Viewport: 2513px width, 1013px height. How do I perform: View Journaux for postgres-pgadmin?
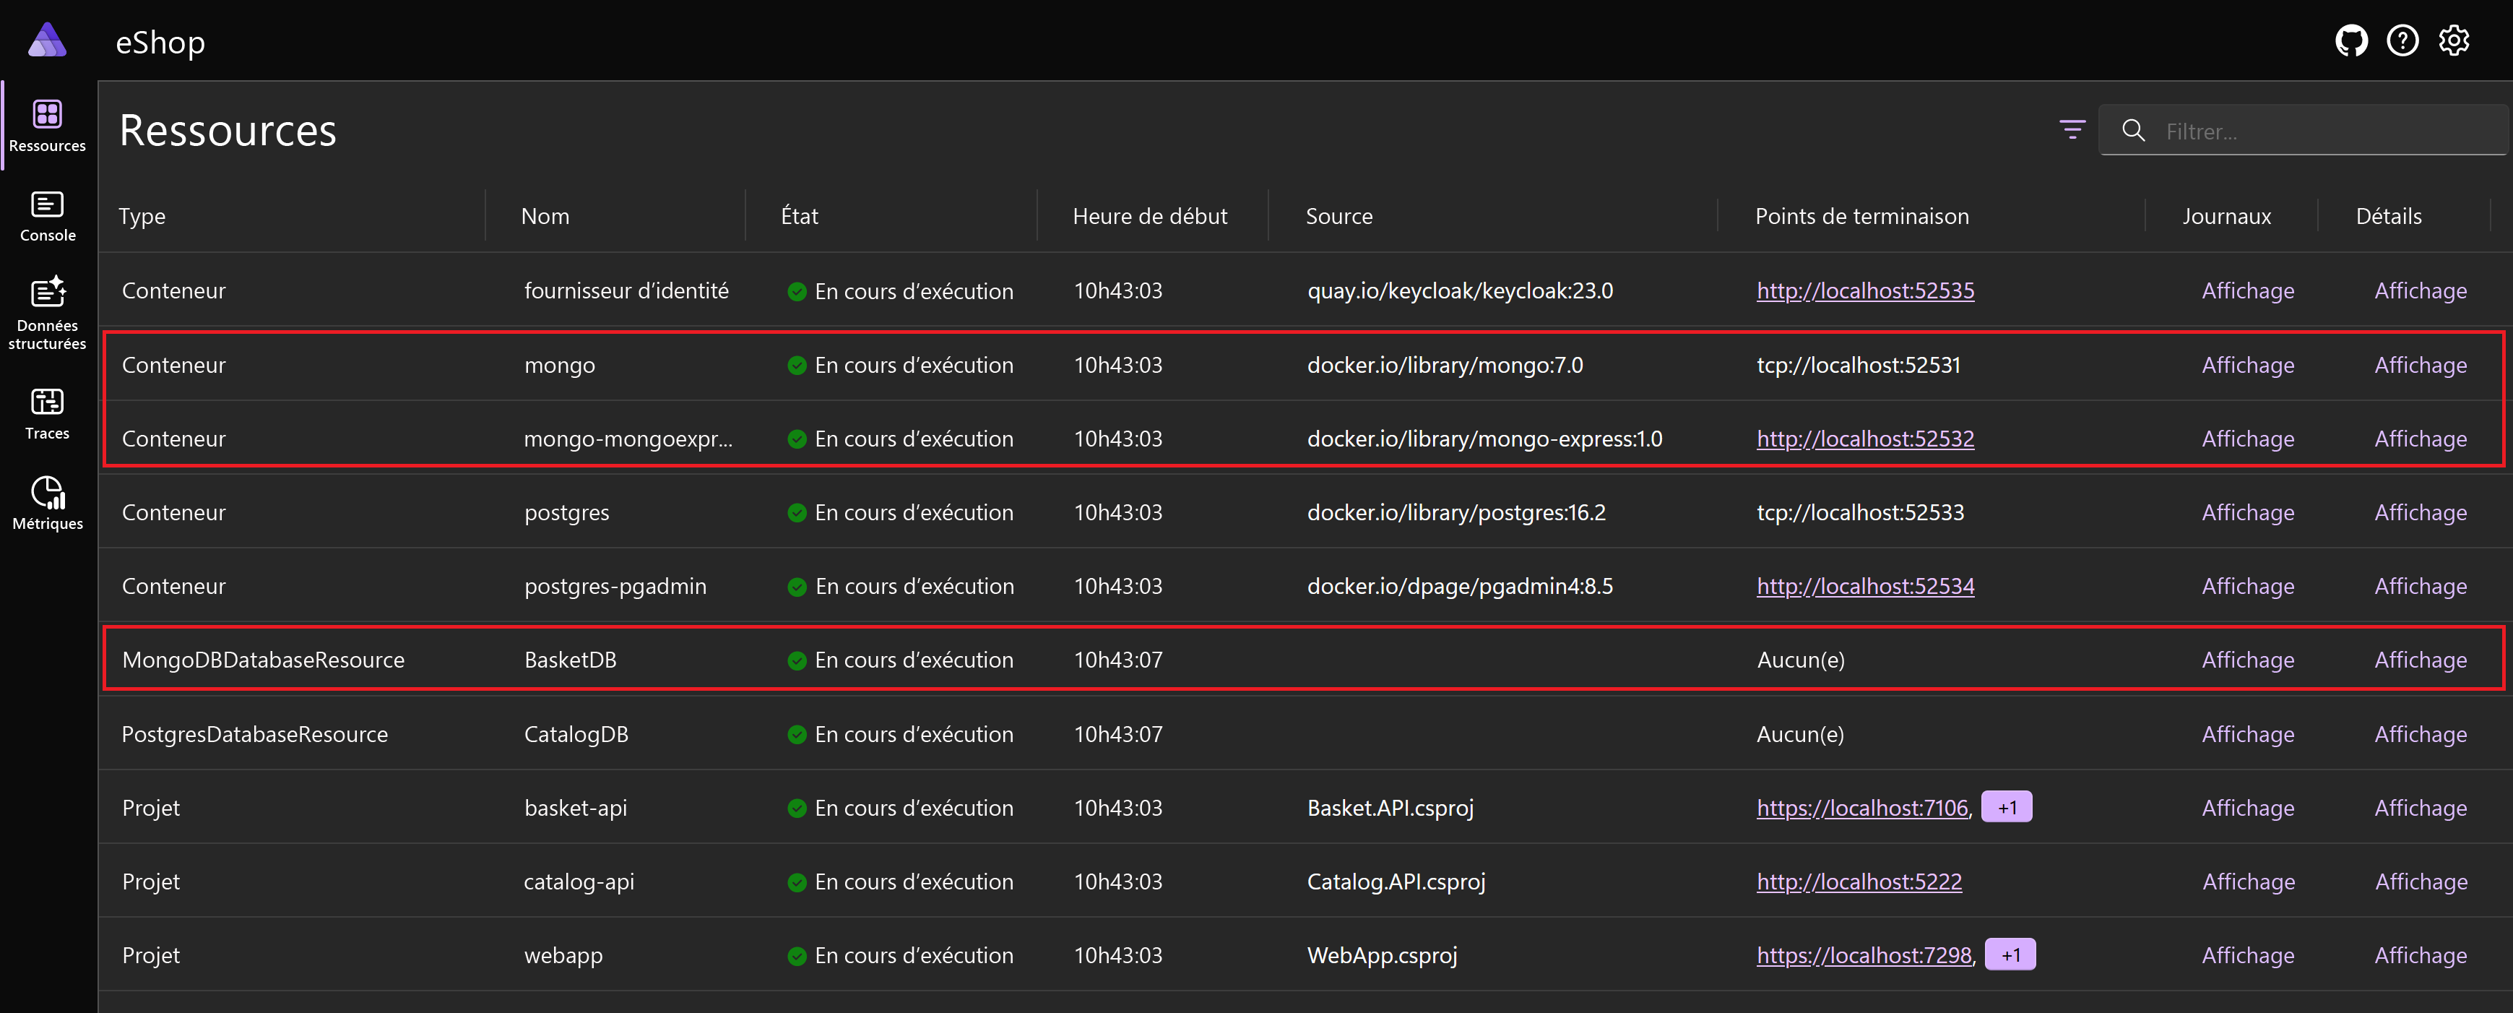point(2248,587)
